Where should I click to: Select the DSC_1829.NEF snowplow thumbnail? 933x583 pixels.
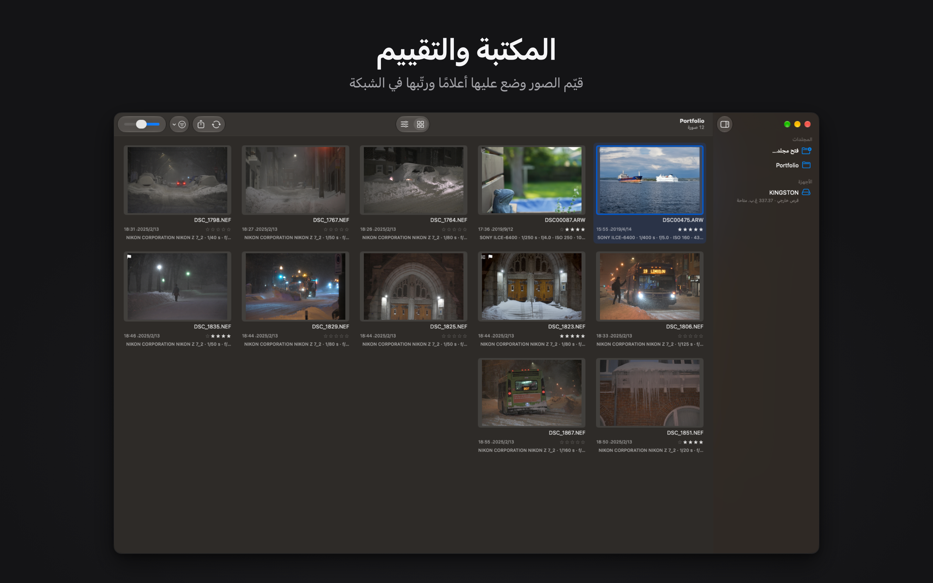(x=295, y=287)
